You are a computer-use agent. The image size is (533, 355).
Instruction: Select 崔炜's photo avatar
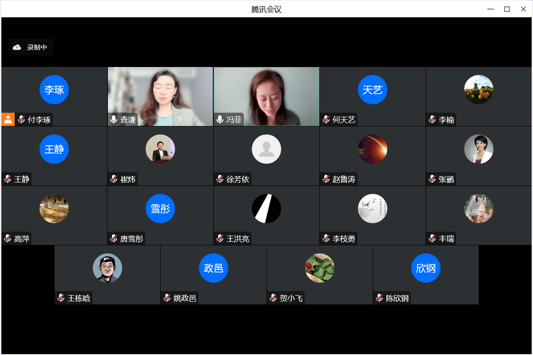click(160, 149)
